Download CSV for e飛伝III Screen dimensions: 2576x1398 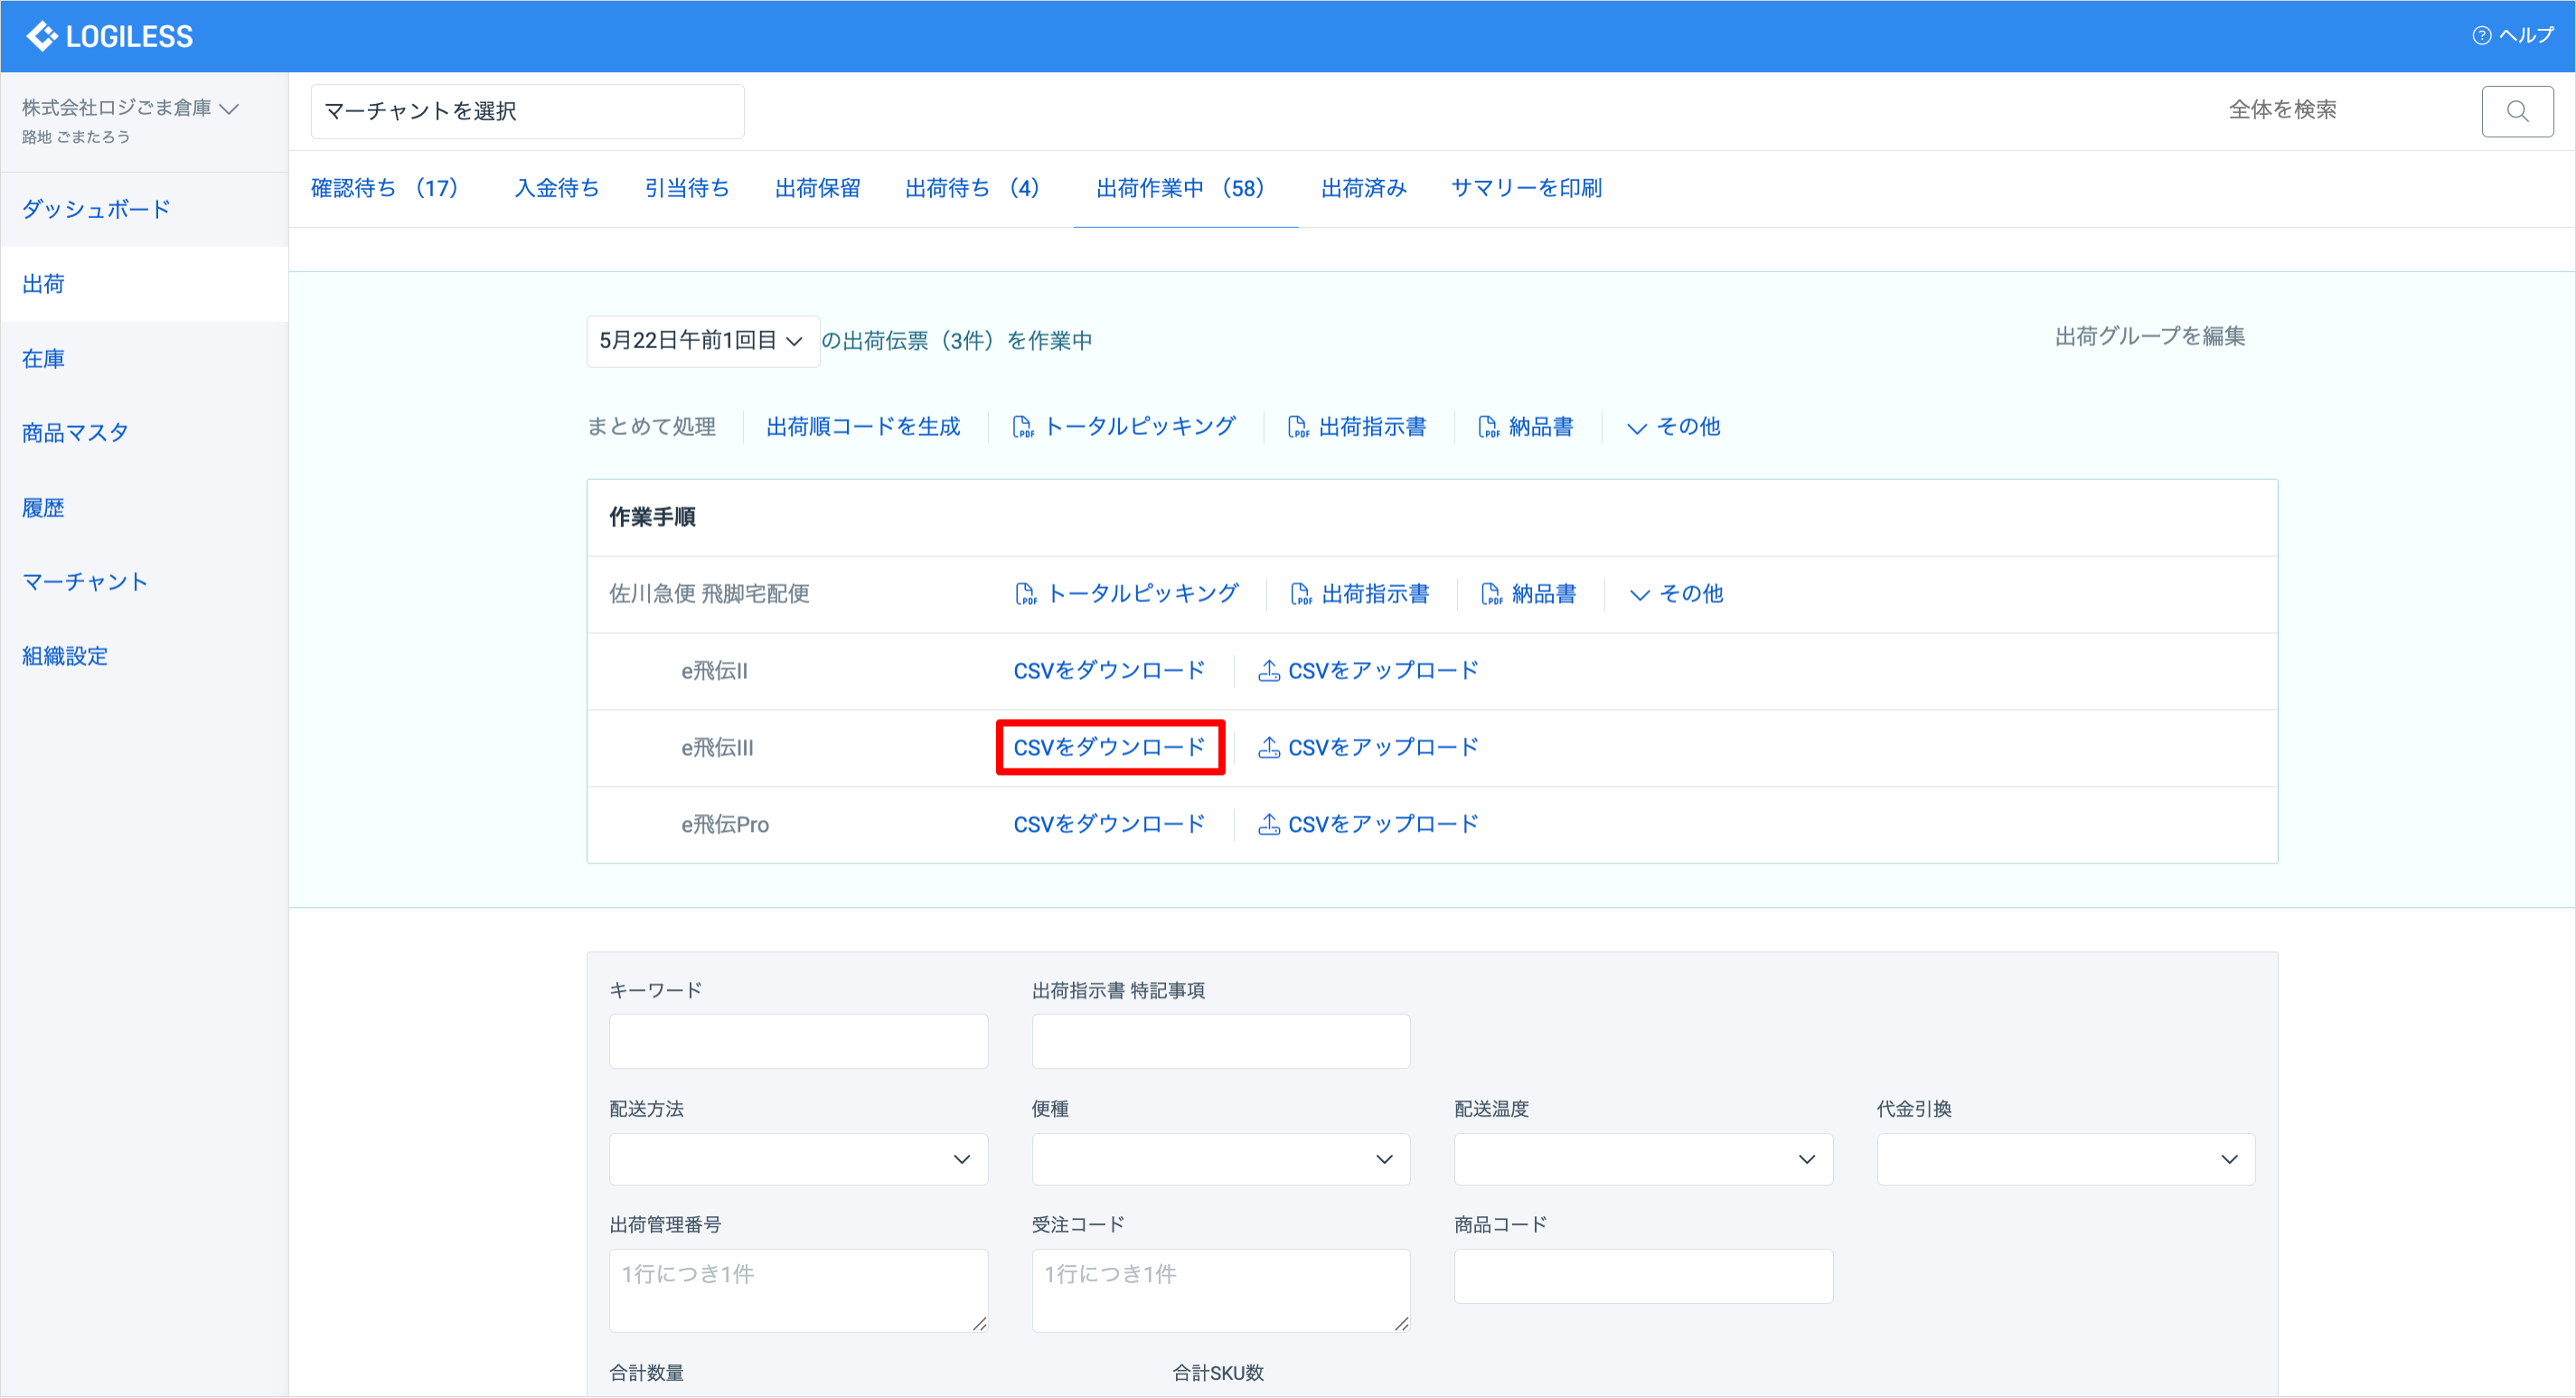coord(1109,748)
